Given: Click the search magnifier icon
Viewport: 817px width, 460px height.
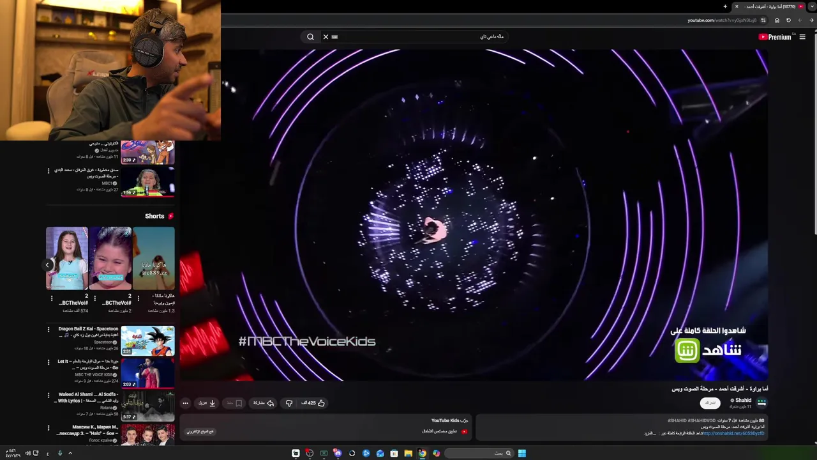Looking at the screenshot, I should coord(310,37).
